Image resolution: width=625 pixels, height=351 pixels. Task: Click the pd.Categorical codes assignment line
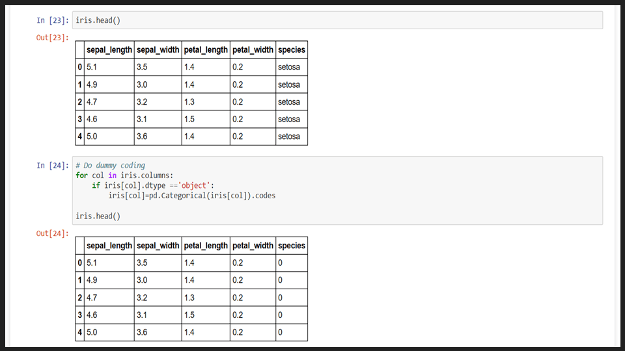(191, 196)
